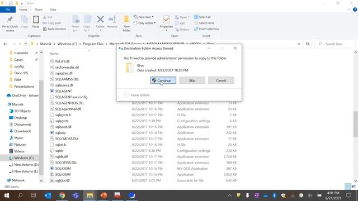Select the sqljdbc42 jar file
The width and height of the screenshot is (358, 201).
pos(62,180)
